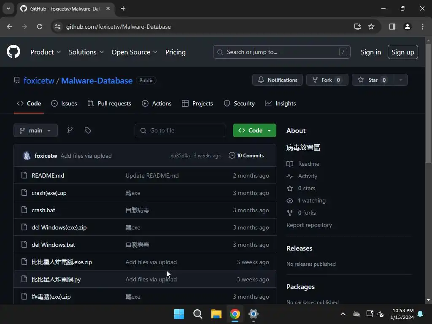Open the Pull requests tab
Viewport: 432px width, 324px height.
pos(109,103)
